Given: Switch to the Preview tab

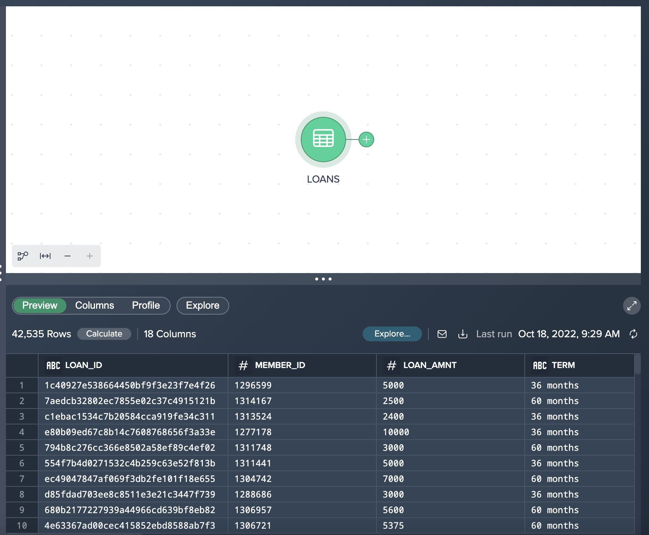Looking at the screenshot, I should pos(40,306).
